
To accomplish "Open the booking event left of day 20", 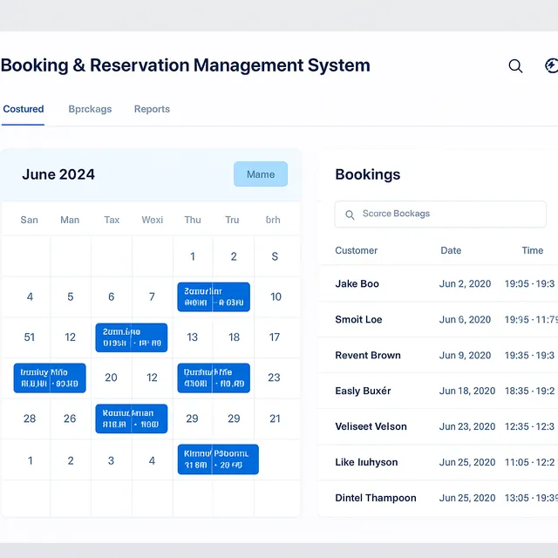I will (x=50, y=378).
